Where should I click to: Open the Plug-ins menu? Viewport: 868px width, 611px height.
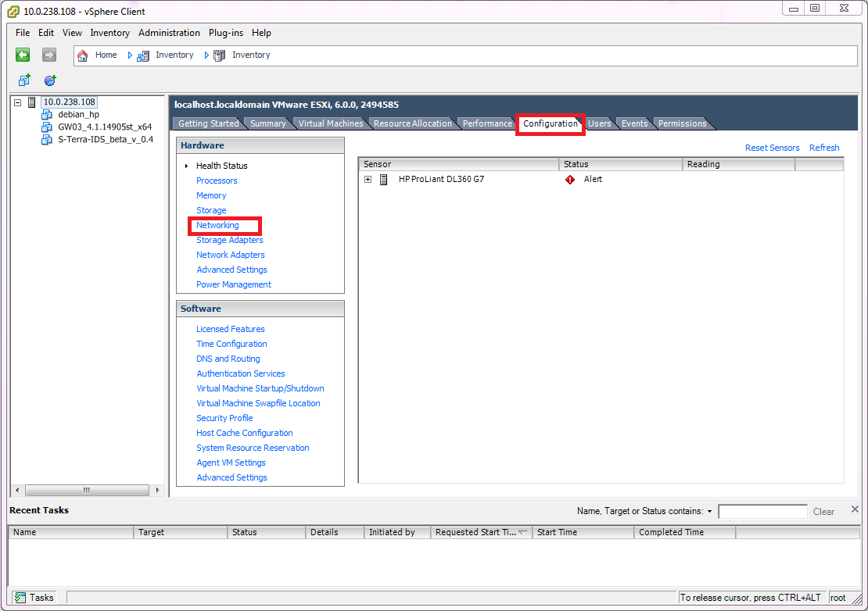pos(226,33)
